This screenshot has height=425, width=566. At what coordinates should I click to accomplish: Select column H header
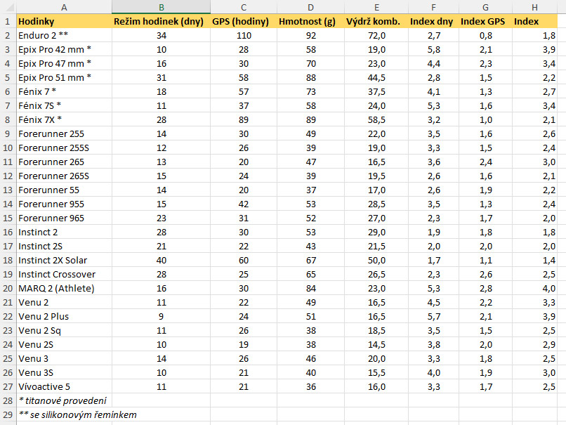coord(534,7)
